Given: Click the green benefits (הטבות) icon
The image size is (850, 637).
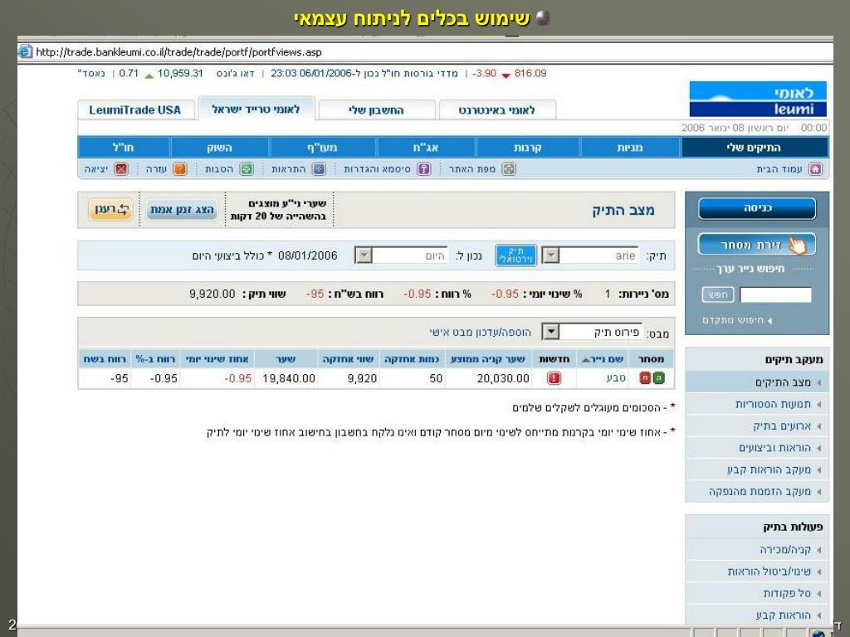Looking at the screenshot, I should click(x=247, y=169).
